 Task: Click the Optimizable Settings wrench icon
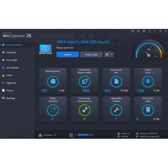click(116, 110)
